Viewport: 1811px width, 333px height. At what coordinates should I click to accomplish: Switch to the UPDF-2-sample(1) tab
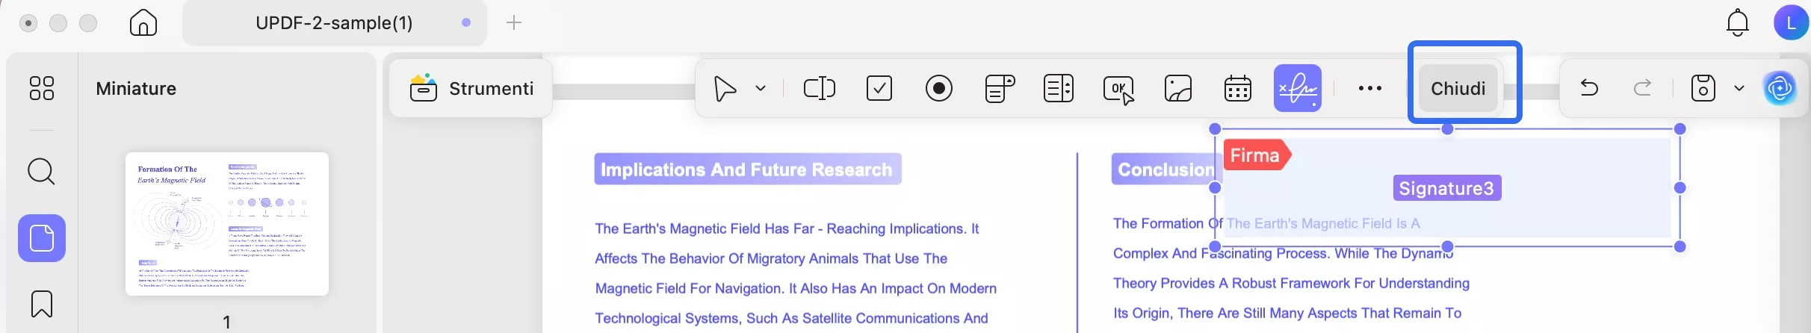click(x=334, y=23)
